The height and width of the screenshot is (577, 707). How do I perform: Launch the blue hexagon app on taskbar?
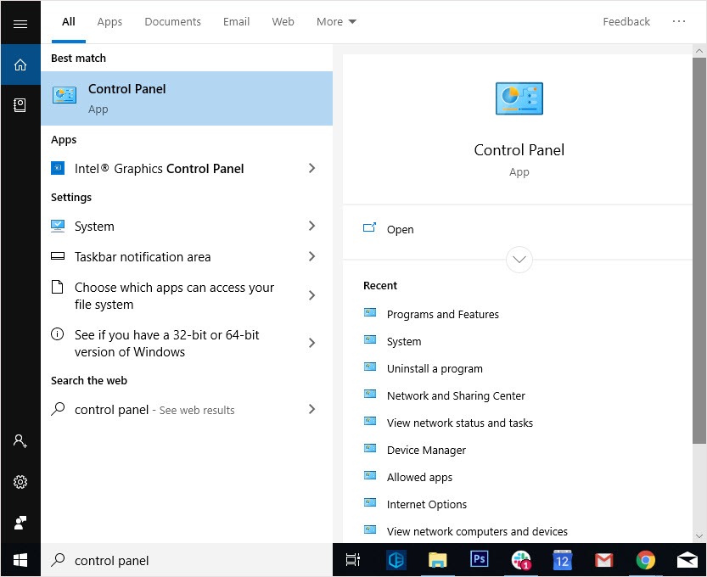pos(396,560)
